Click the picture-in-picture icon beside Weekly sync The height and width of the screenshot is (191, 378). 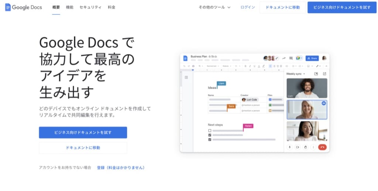coord(316,74)
